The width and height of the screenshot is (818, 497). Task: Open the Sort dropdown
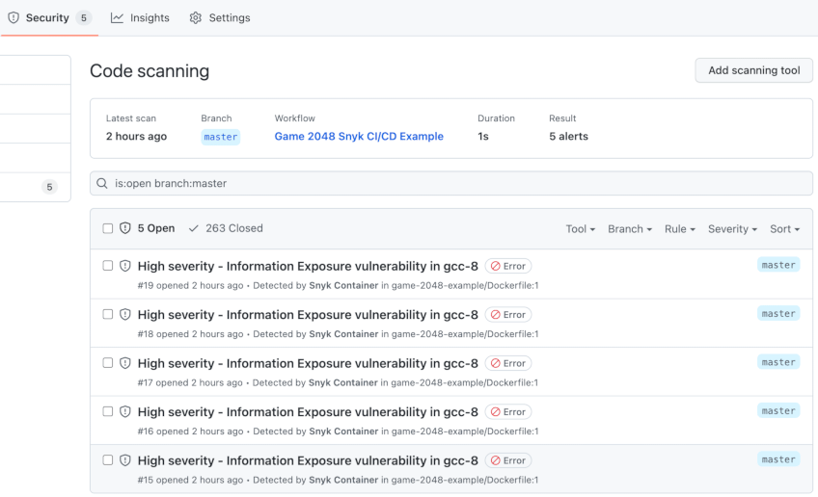click(x=784, y=228)
